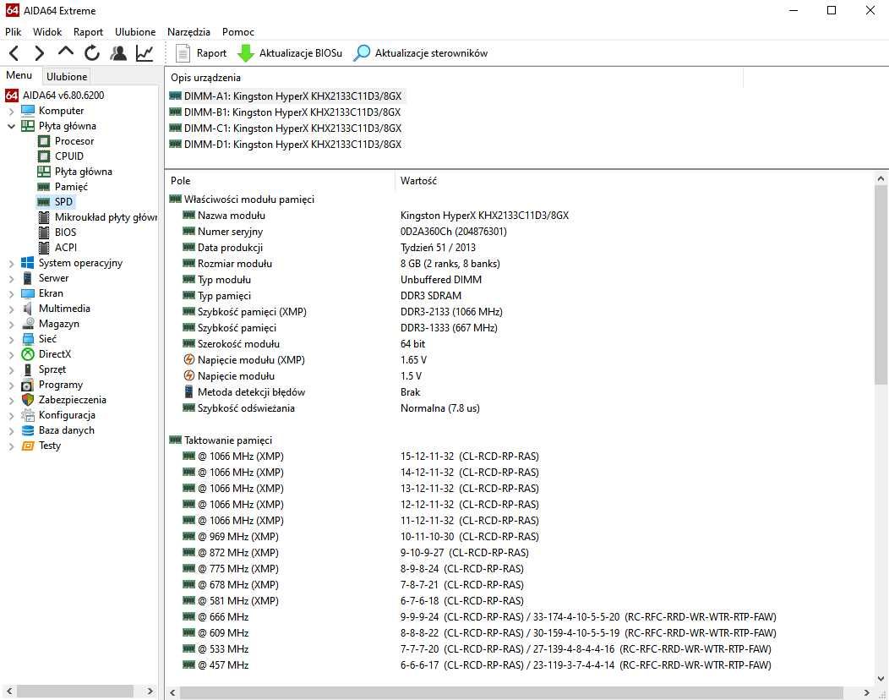This screenshot has width=889, height=700.
Task: Click the System operacyjny Windows icon
Action: tap(28, 263)
